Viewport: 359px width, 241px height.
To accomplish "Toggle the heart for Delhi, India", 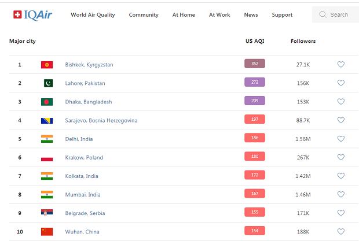I will pyautogui.click(x=341, y=139).
